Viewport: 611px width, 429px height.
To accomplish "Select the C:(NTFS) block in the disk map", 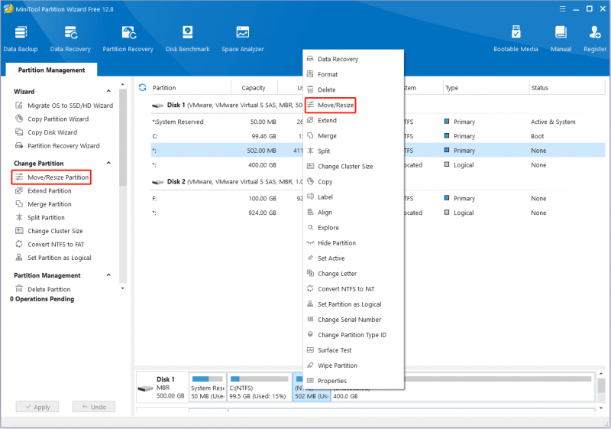I will click(260, 387).
